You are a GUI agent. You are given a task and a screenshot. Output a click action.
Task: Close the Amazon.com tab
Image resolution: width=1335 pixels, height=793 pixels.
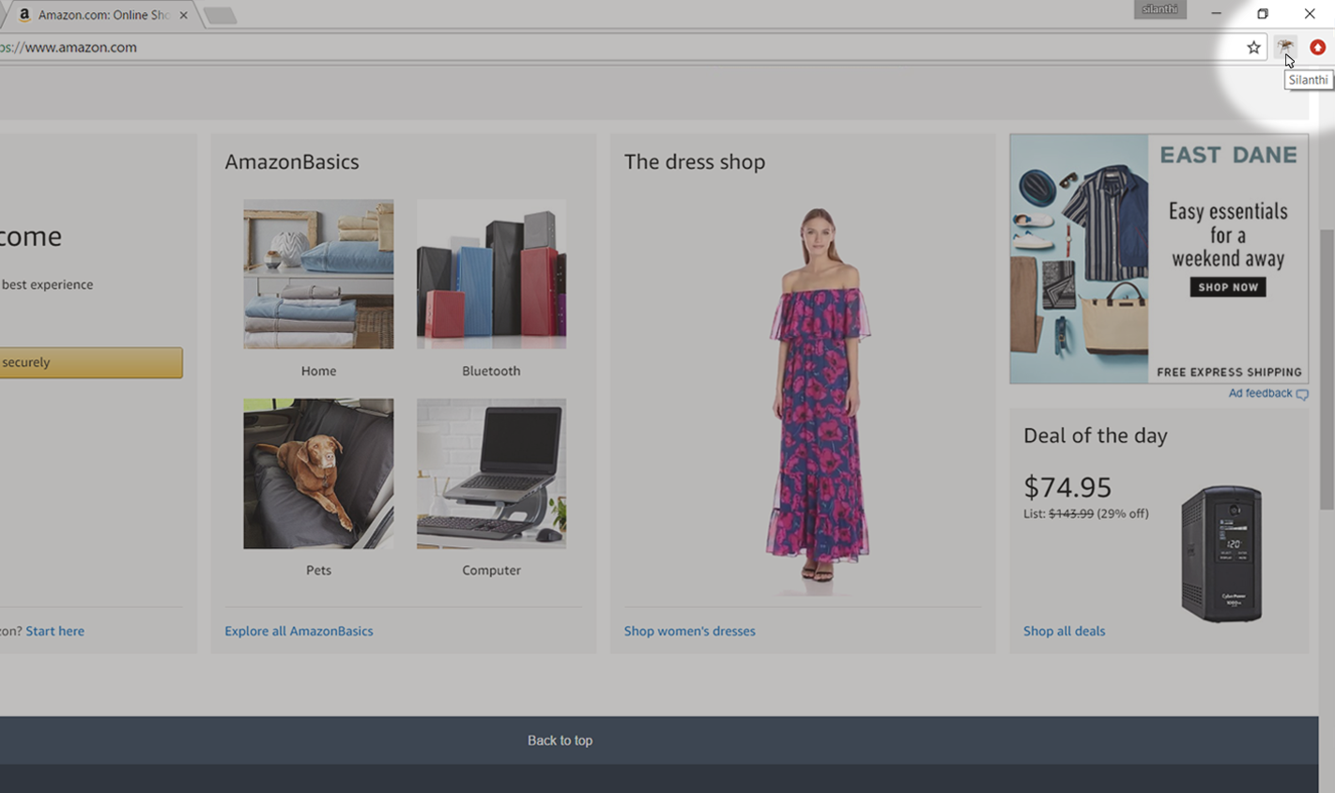[x=184, y=15]
